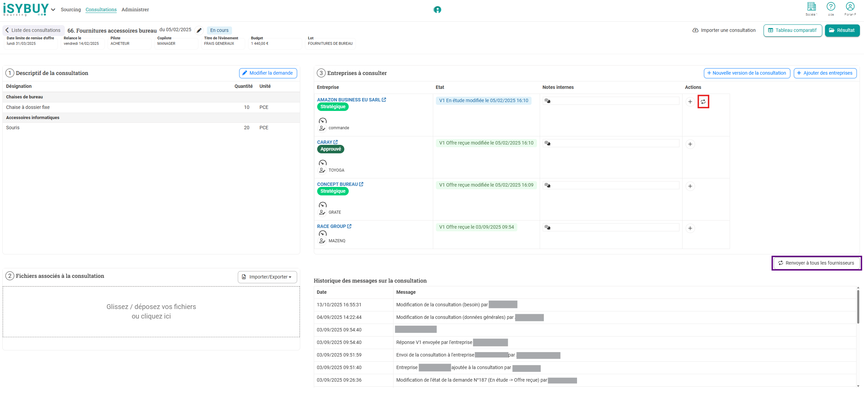864x403 pixels.
Task: Click the file drop zone 'Glissez / déposez vos fichiers'
Action: coord(151,311)
